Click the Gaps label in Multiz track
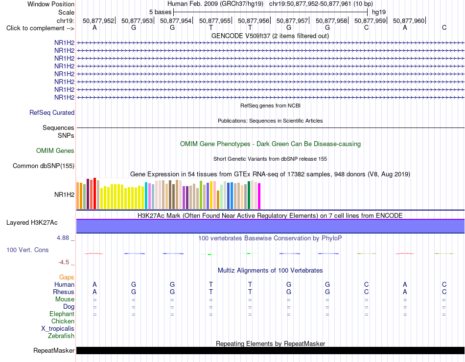This screenshot has width=465, height=362. coord(67,277)
